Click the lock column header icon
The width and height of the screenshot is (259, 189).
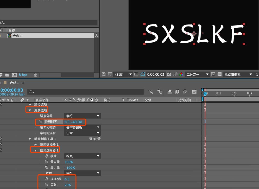coord(12,100)
